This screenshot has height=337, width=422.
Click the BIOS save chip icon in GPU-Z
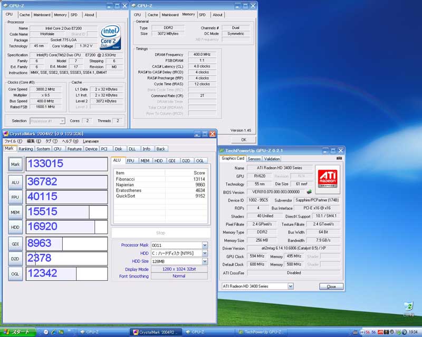pos(309,192)
